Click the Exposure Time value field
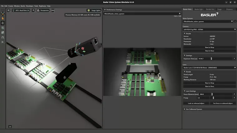The height and width of the screenshot is (133, 237). [x=204, y=59]
